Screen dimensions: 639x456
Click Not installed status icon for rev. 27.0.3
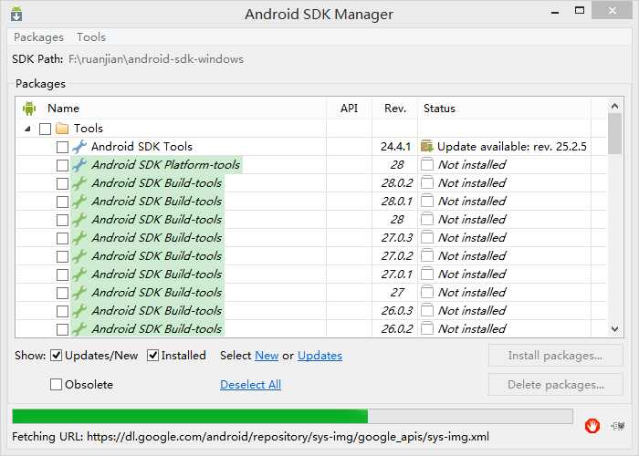(x=426, y=237)
